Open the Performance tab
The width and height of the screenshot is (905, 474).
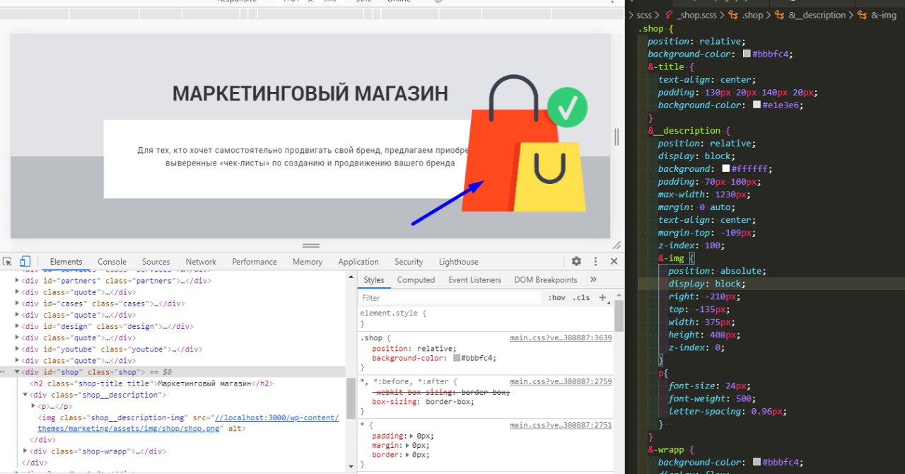[x=255, y=262]
